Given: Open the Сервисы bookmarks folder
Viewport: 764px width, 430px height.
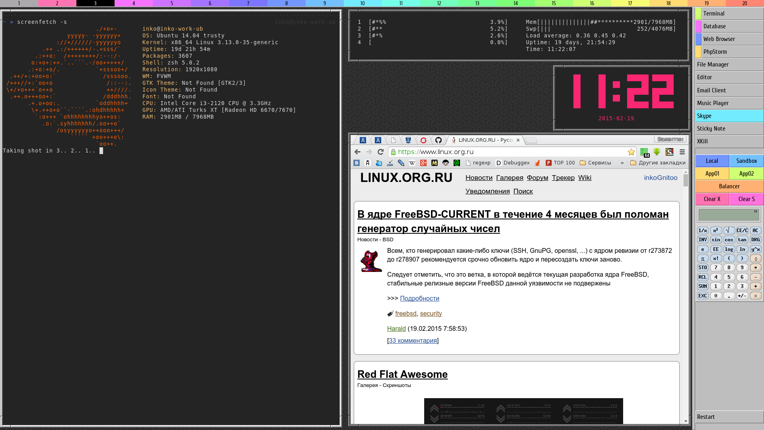Looking at the screenshot, I should pyautogui.click(x=595, y=163).
